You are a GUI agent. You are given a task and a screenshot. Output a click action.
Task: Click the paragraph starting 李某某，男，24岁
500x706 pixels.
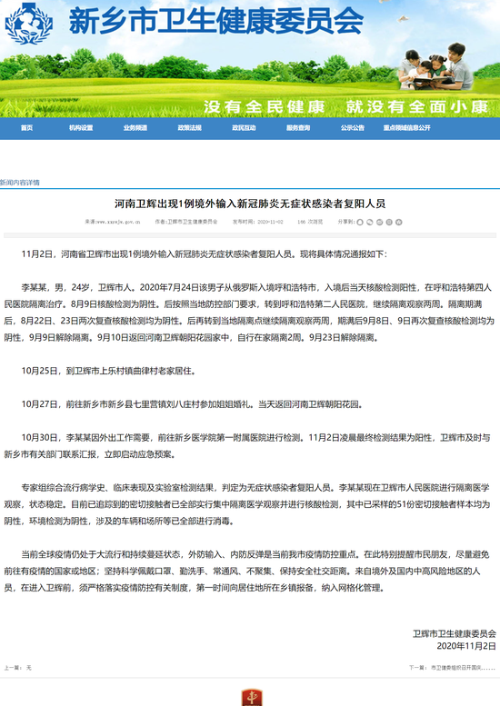click(x=249, y=313)
